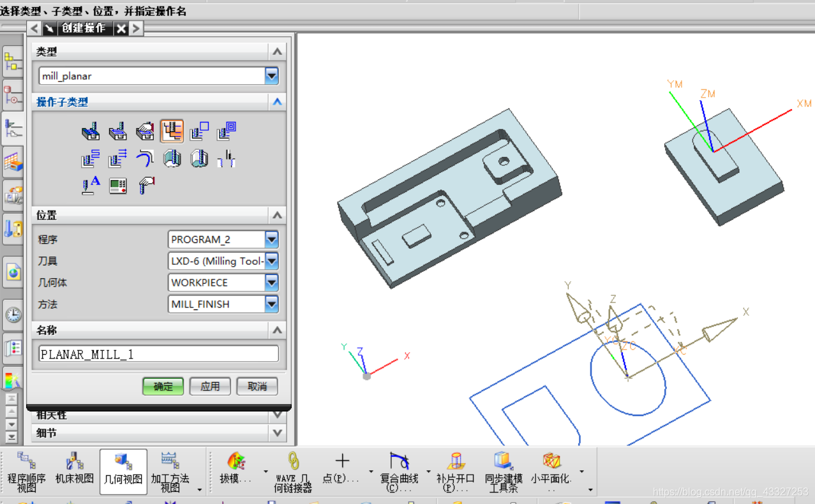Open the assembly navigator sidebar tab with yellow boxes
815x504 pixels.
[x=13, y=63]
